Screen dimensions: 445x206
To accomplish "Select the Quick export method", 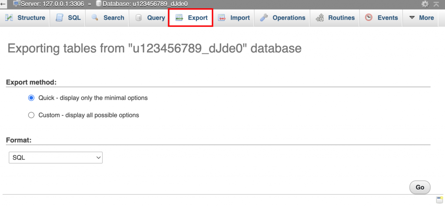I will [31, 98].
